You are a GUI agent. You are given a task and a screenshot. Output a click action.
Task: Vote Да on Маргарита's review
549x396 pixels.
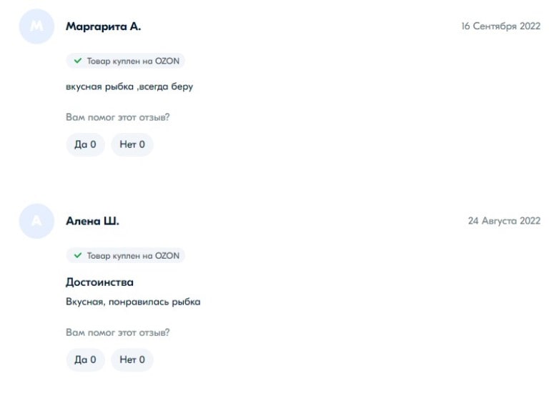point(85,144)
